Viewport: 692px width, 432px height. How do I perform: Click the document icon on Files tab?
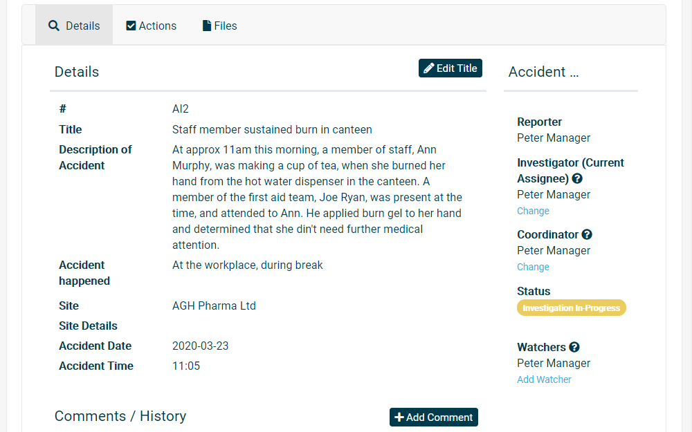[206, 26]
